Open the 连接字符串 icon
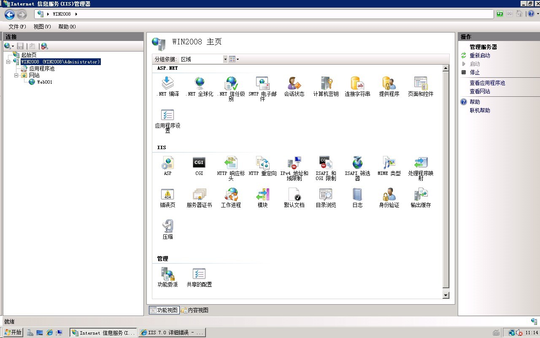This screenshot has height=338, width=540. (x=357, y=84)
